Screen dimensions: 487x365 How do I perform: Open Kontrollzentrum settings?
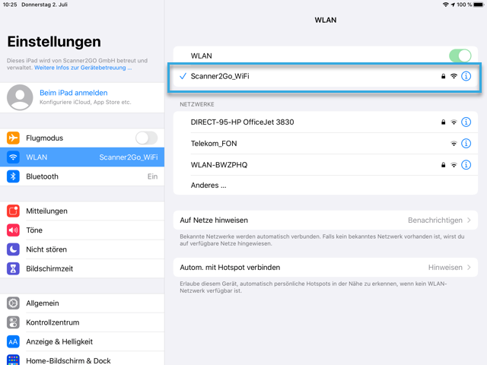point(82,322)
